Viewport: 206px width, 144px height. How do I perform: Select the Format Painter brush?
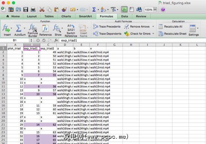click(64, 9)
